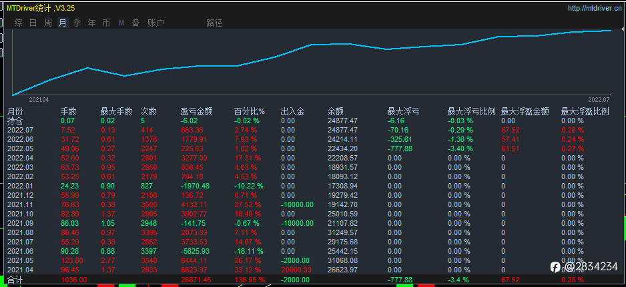
Task: Click the 2022.07 chart axis label
Action: [599, 100]
